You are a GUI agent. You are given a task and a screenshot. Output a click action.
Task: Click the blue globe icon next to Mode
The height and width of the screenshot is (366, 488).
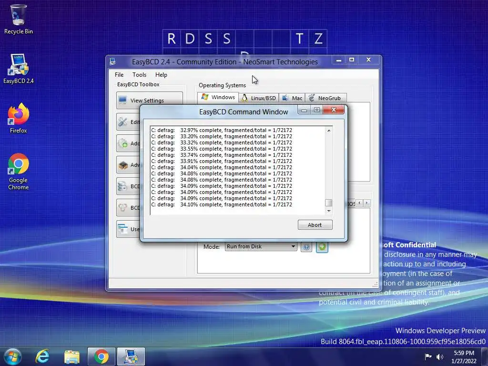(306, 247)
